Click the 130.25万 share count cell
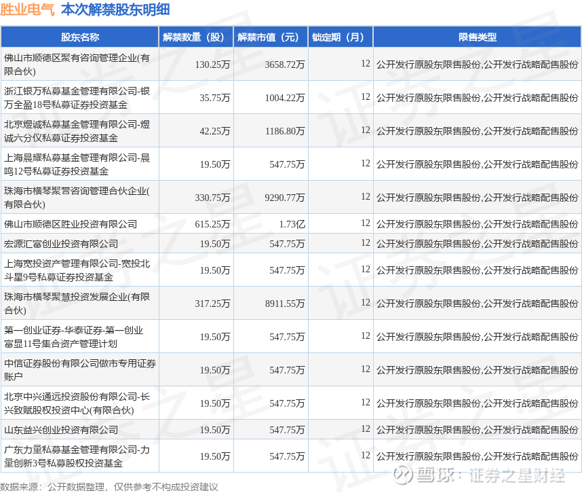582x493 pixels. (213, 65)
